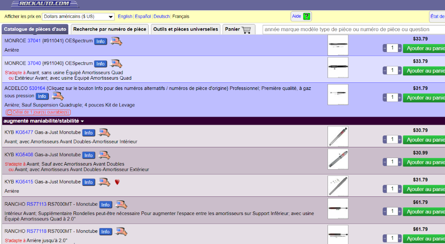Viewport: 445px width, 244px height.
Task: Switch language to Español
Action: [143, 16]
